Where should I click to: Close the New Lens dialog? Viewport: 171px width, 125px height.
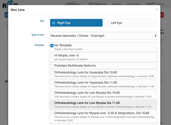(157, 9)
